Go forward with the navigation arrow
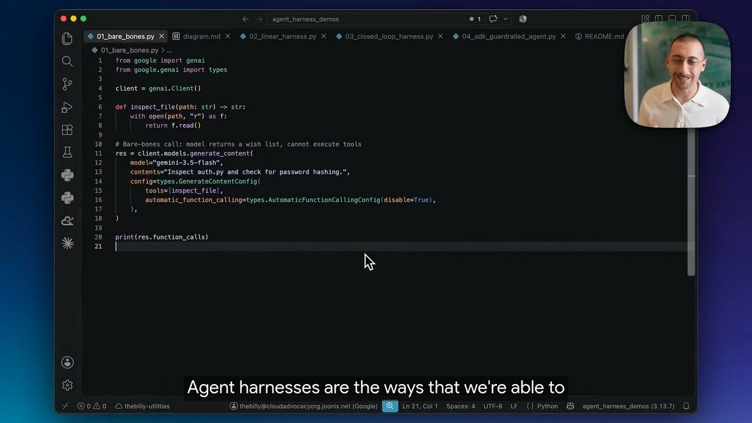The height and width of the screenshot is (423, 752). coord(259,19)
